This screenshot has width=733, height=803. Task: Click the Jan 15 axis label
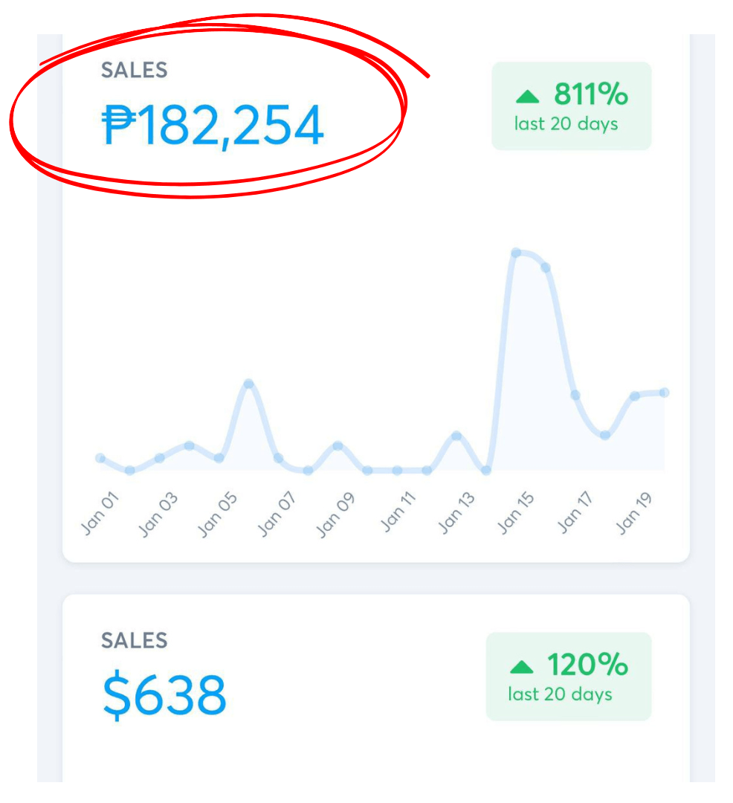(x=515, y=513)
